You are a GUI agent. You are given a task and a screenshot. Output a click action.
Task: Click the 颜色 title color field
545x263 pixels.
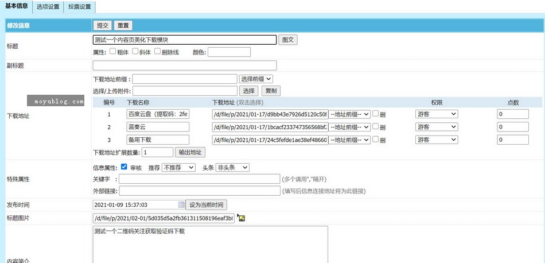229,52
